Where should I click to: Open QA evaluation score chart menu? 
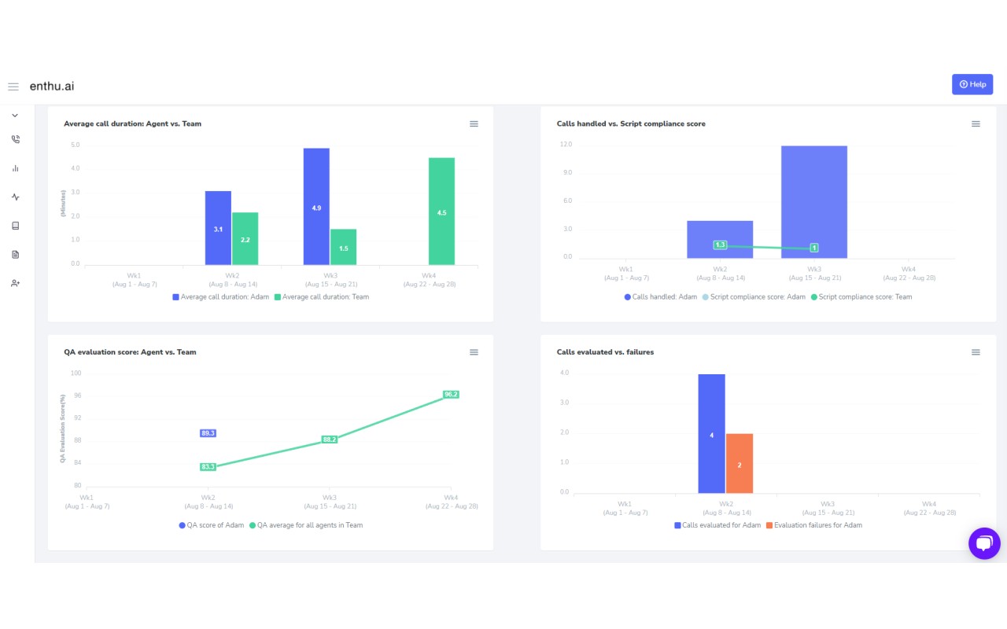pyautogui.click(x=474, y=352)
